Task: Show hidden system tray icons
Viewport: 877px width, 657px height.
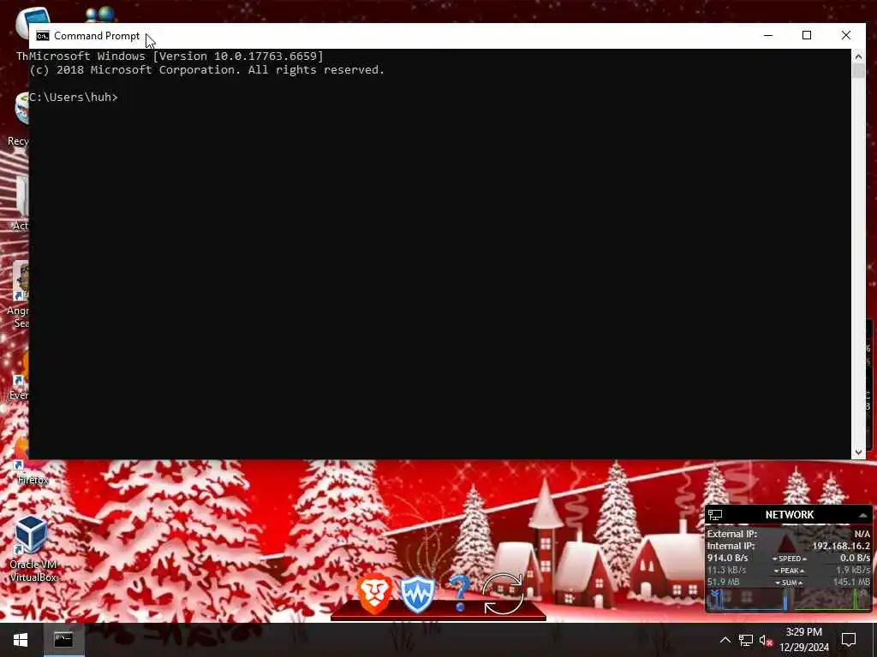Action: click(725, 640)
